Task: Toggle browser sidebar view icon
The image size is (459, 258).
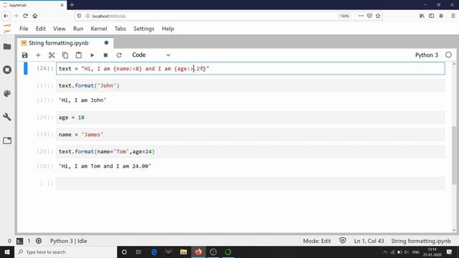Action: (432, 16)
